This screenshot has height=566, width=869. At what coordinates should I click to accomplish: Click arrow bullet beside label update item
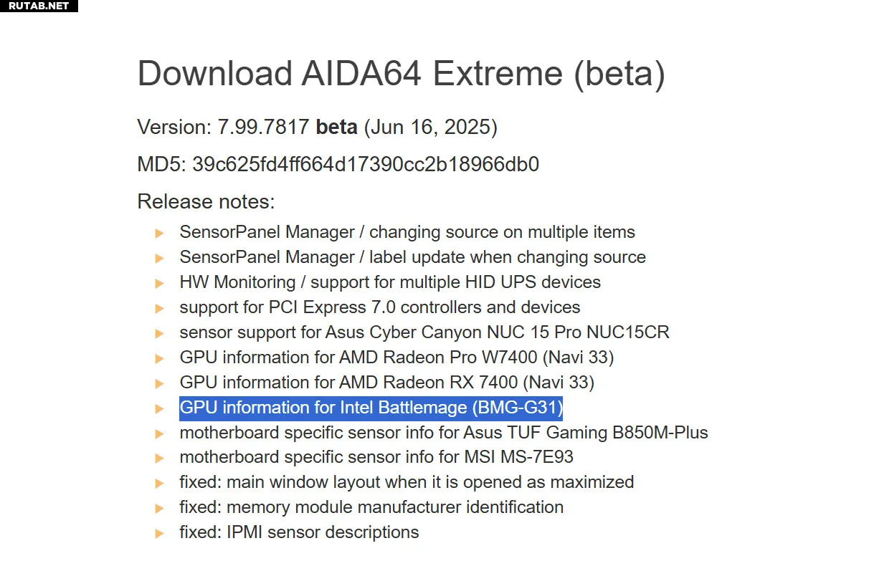[x=160, y=258]
